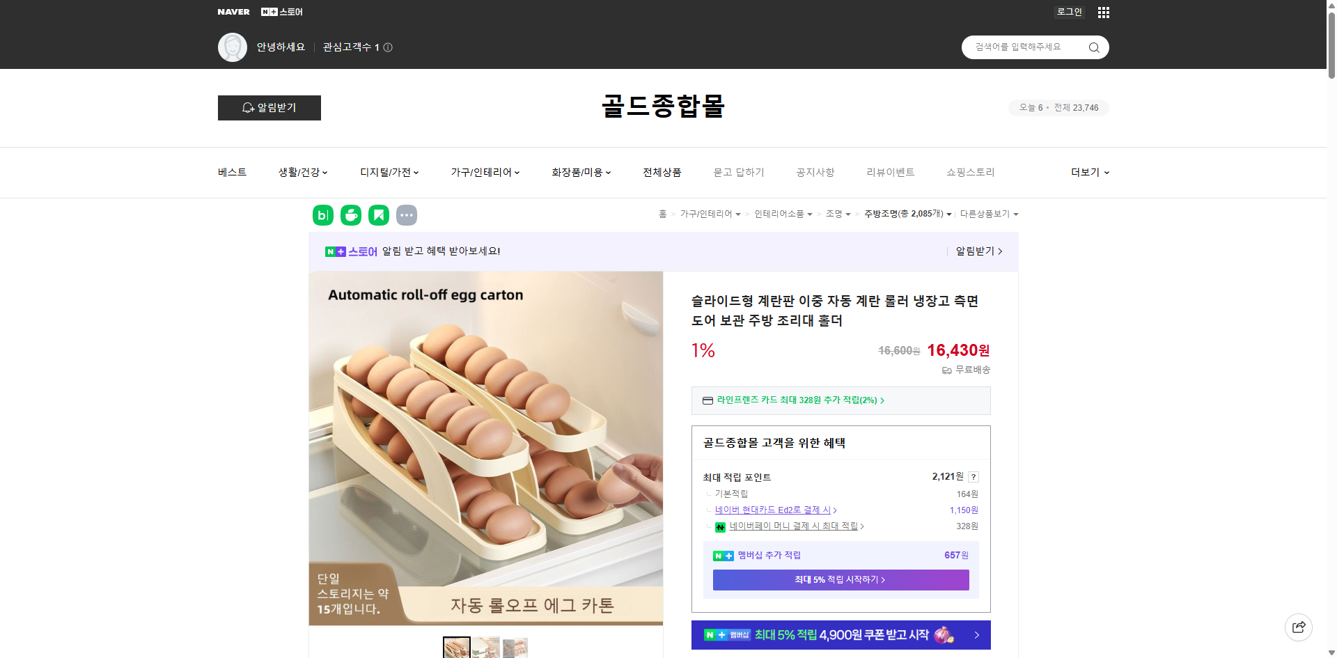Select the 베스트 menu tab

tap(230, 172)
